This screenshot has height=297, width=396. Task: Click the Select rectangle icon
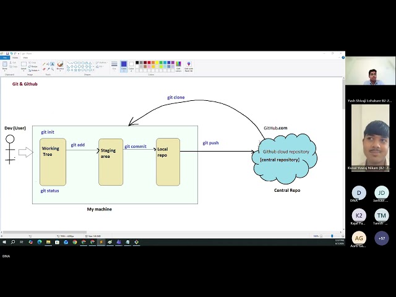(x=24, y=64)
